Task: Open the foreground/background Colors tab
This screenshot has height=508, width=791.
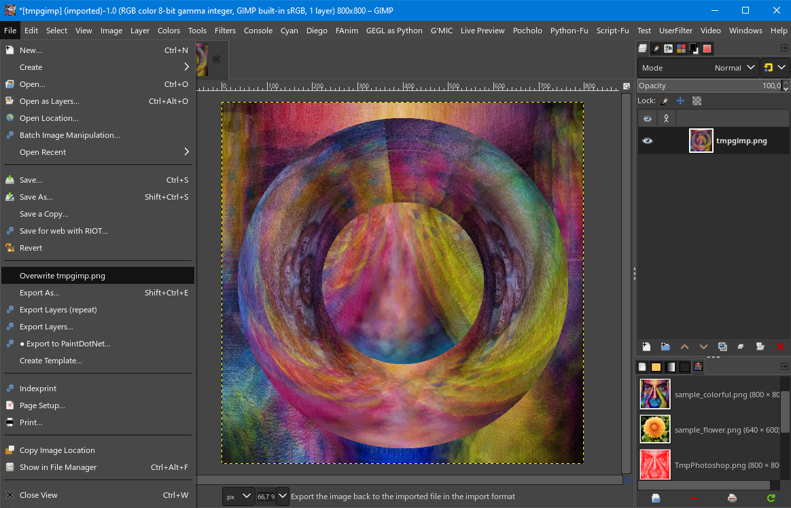Action: click(694, 48)
